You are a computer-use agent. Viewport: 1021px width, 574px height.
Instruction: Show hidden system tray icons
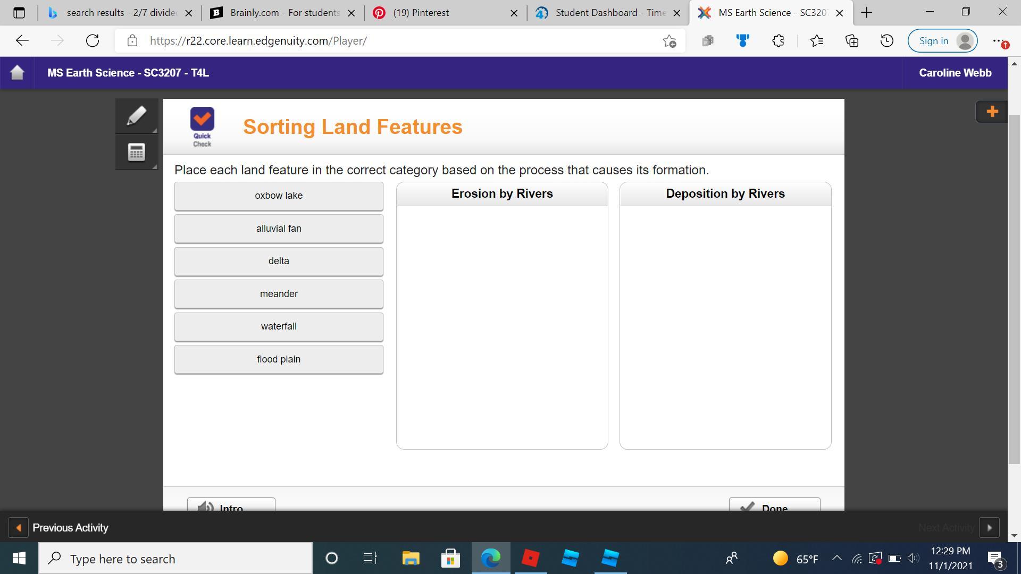836,559
